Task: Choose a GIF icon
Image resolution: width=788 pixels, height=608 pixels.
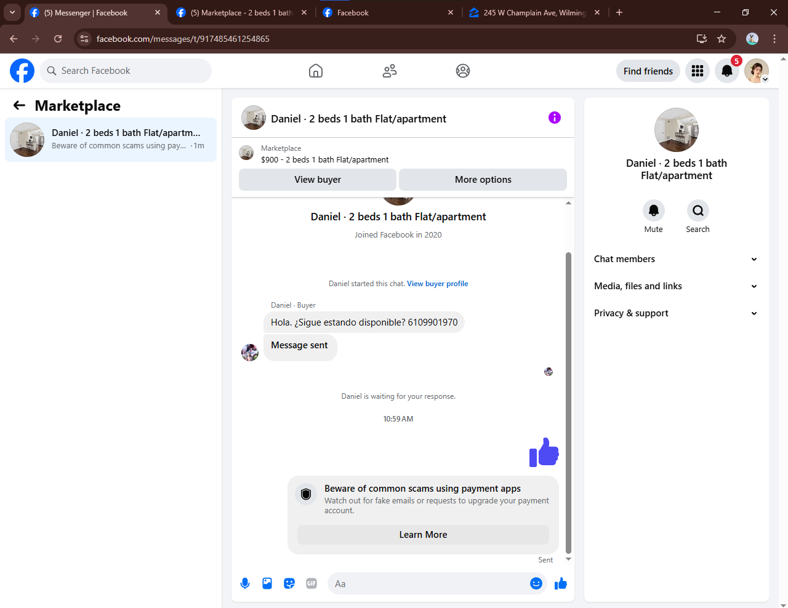Action: click(312, 583)
